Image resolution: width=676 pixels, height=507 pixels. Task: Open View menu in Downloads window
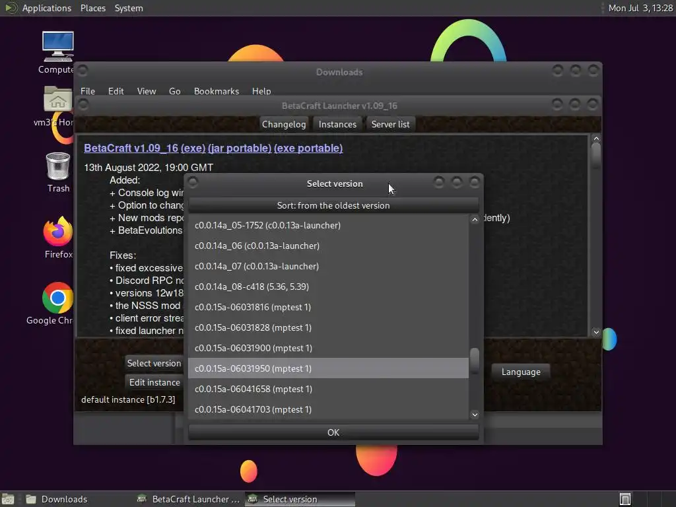(146, 91)
